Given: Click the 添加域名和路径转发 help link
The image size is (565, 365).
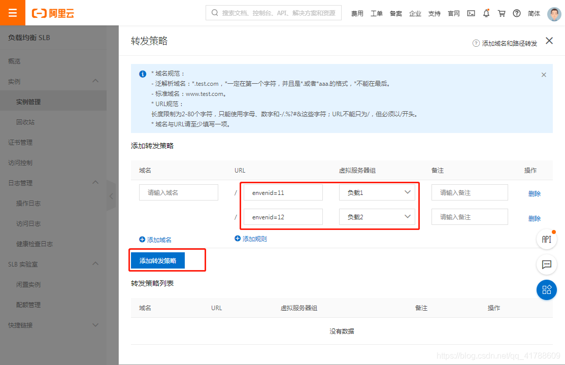Looking at the screenshot, I should [510, 43].
